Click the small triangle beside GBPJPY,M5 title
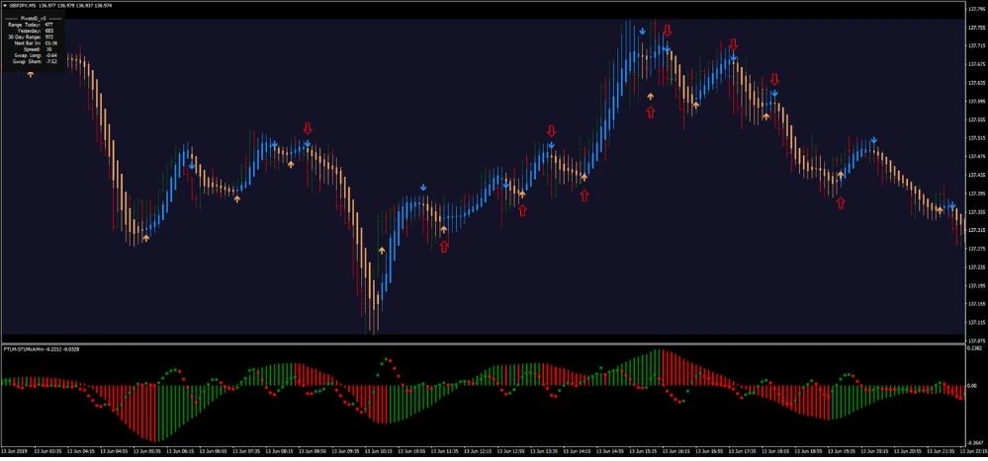This screenshot has width=988, height=461. [3, 6]
